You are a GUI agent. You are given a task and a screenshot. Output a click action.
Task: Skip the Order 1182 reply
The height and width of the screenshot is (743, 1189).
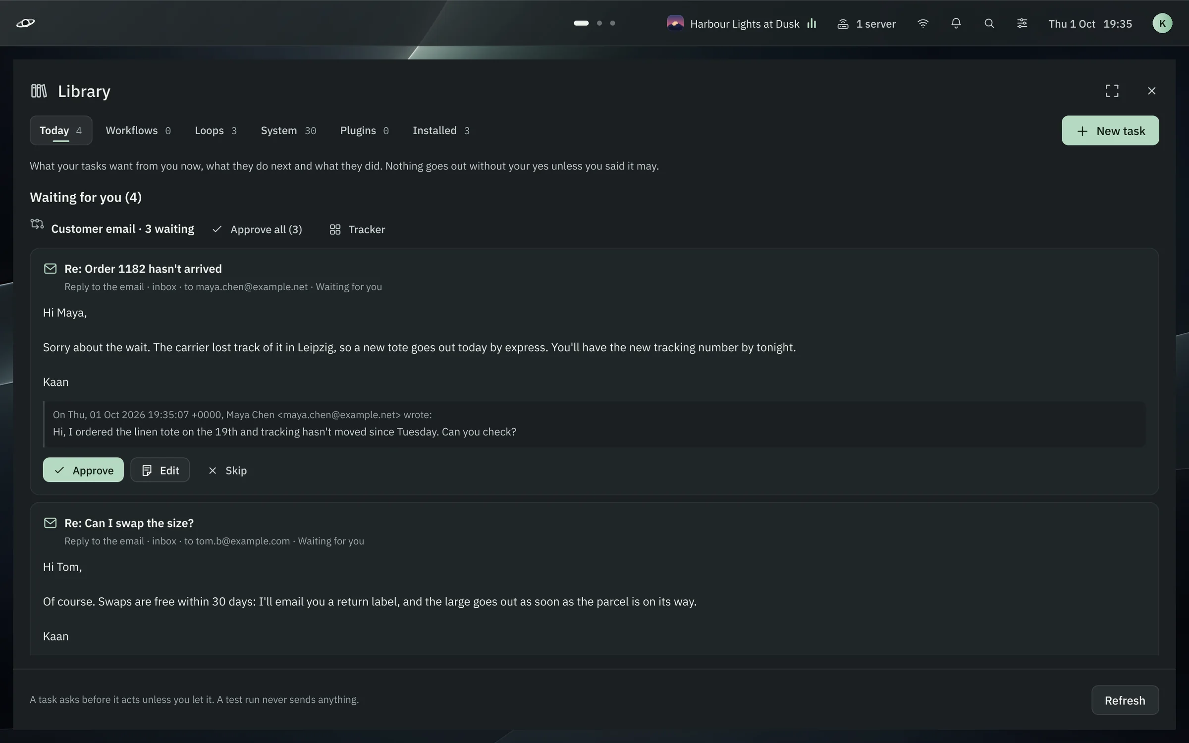click(x=227, y=470)
